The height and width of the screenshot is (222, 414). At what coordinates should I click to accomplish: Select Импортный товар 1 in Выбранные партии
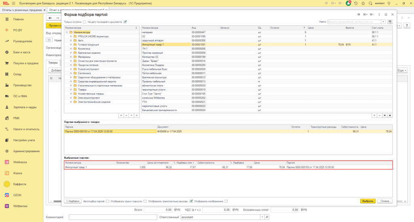pos(228,167)
